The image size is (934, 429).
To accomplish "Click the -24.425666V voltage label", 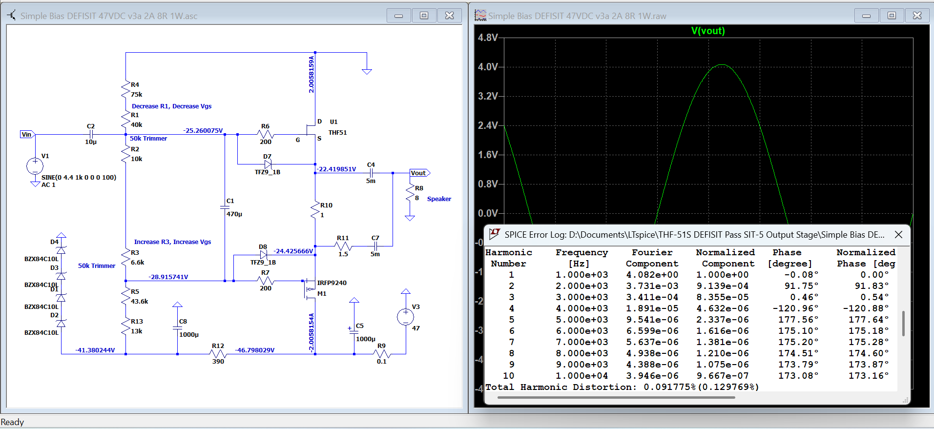I will point(293,251).
